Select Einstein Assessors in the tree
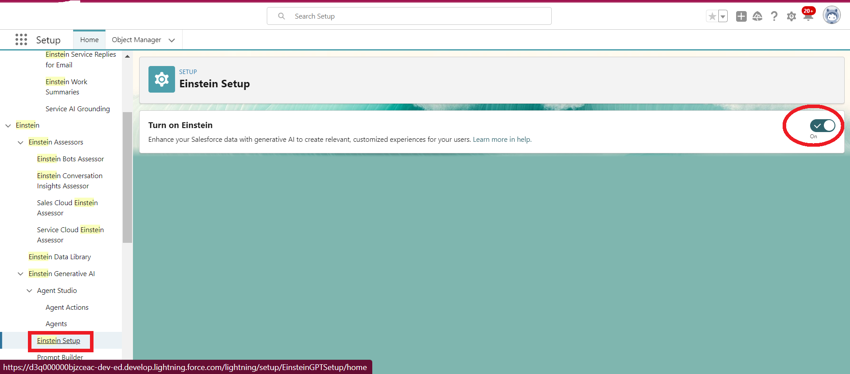Image resolution: width=850 pixels, height=374 pixels. coord(56,142)
